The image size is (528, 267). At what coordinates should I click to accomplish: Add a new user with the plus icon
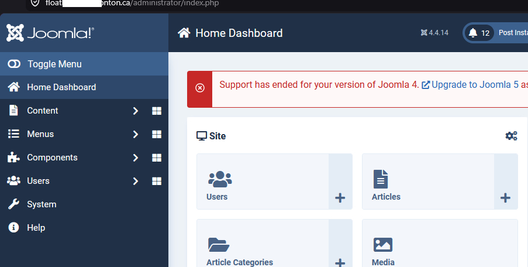[x=340, y=198]
